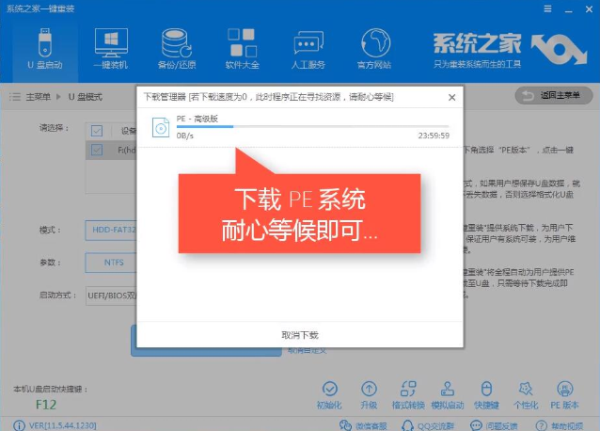Open the 快捷键 mouse icon
Viewport: 600px width, 431px height.
point(486,393)
